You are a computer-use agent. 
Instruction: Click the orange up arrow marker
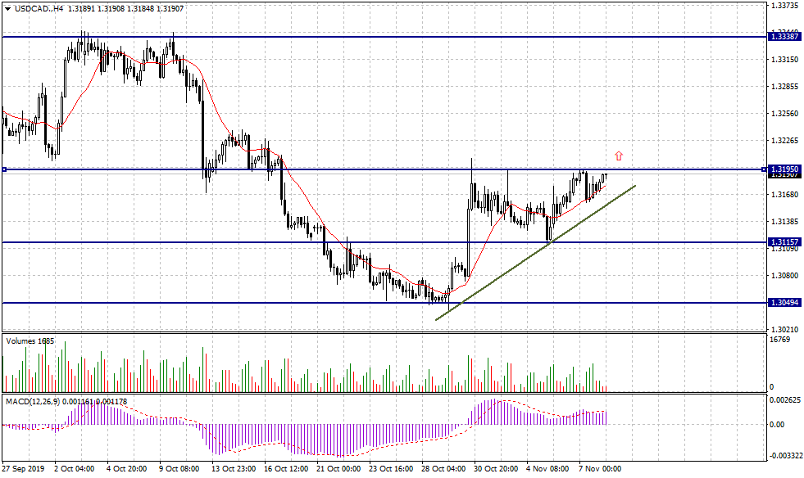coord(619,156)
